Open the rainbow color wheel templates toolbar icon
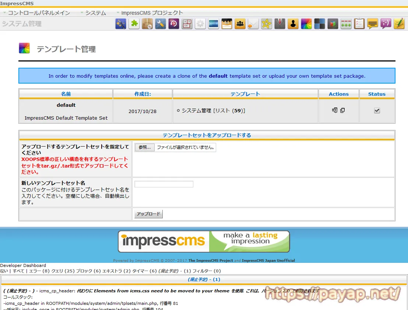This screenshot has height=310, width=408. tap(306, 24)
